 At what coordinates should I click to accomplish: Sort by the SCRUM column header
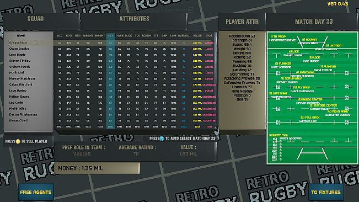pos(146,36)
